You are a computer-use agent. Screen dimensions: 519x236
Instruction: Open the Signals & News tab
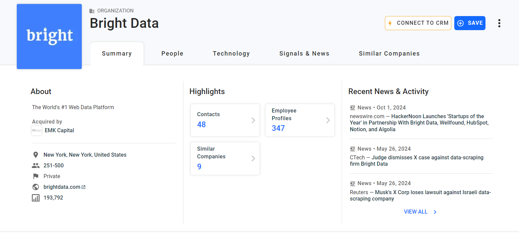(304, 53)
